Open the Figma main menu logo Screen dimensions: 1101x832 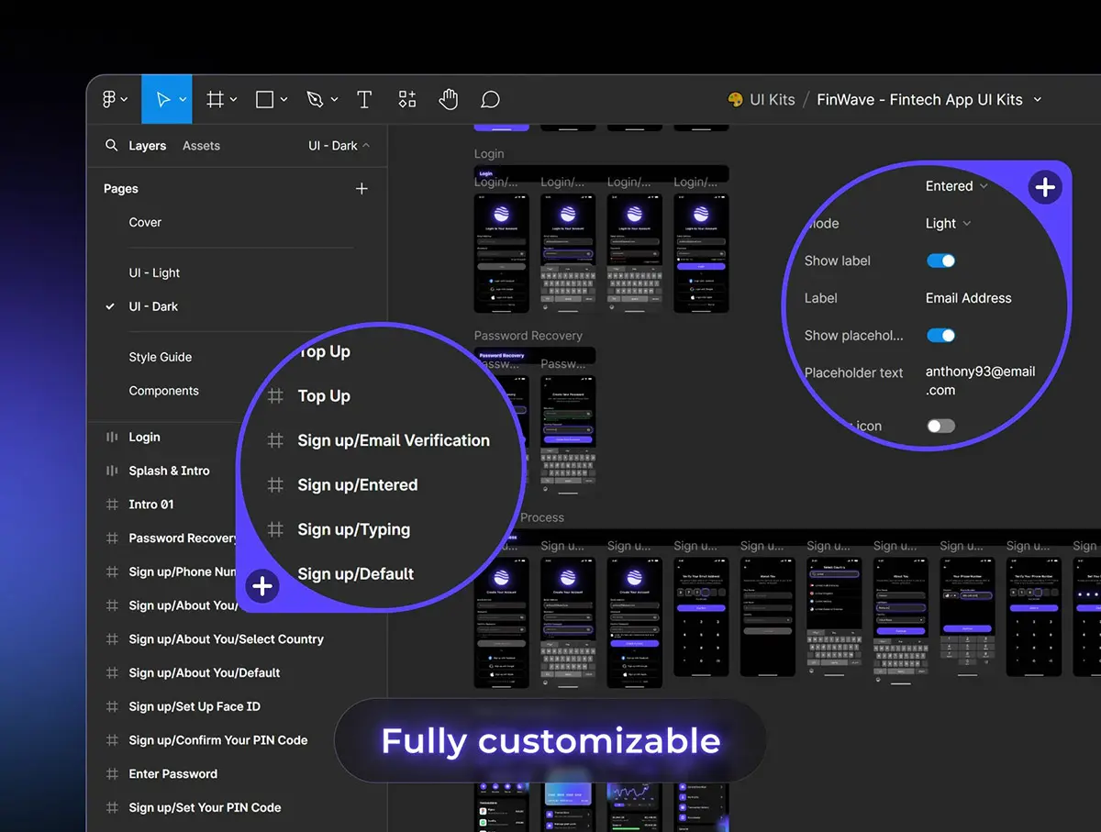click(x=109, y=100)
